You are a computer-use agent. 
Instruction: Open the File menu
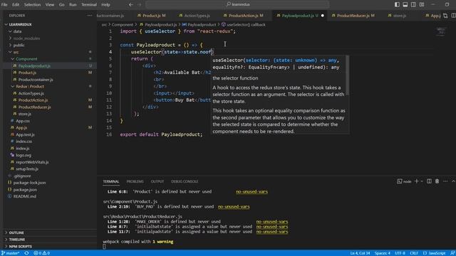click(x=4, y=5)
